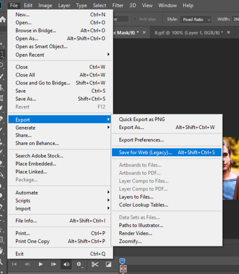
Task: Open timeline playback settings gear
Action: 79,264
